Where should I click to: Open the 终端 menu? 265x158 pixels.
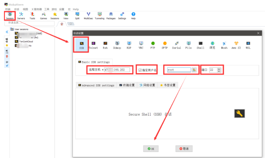pos(8,9)
